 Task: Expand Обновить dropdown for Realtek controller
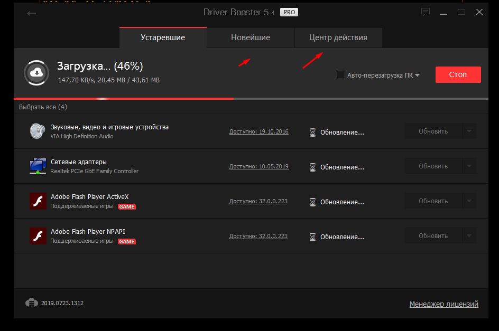[469, 166]
